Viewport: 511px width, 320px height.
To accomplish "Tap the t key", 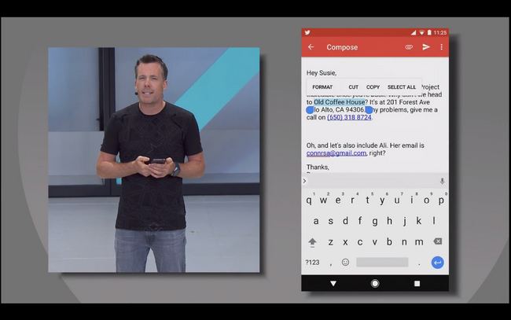I will coord(367,200).
